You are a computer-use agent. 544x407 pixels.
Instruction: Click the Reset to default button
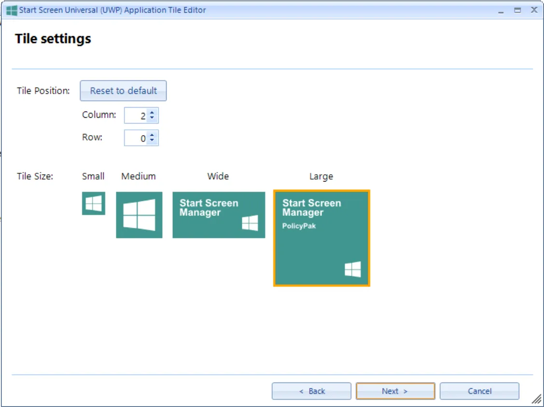click(x=123, y=91)
